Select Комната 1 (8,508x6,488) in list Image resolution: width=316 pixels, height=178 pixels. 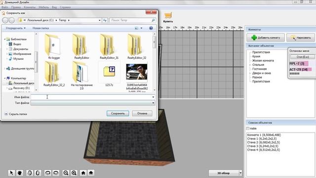click(x=264, y=135)
